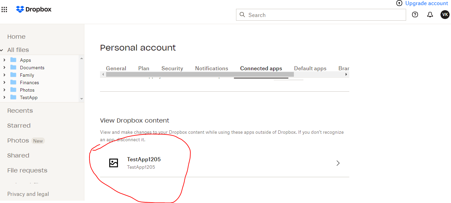451x203 pixels.
Task: Click the TestApp folder icon
Action: (x=13, y=97)
